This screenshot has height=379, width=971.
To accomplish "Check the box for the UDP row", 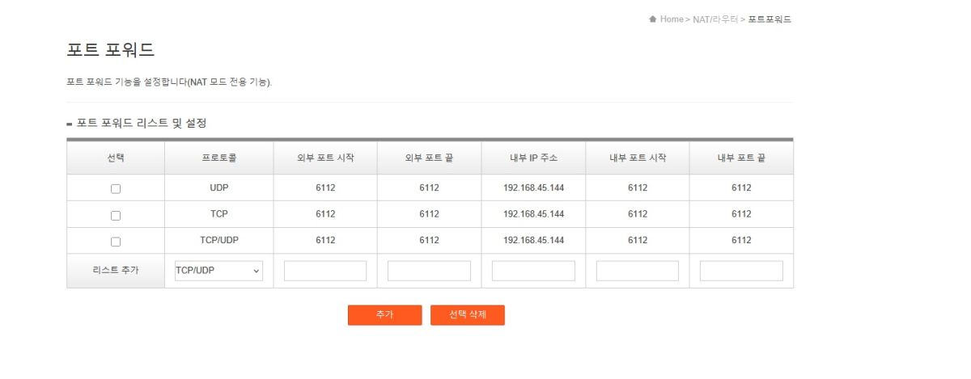I will [116, 188].
